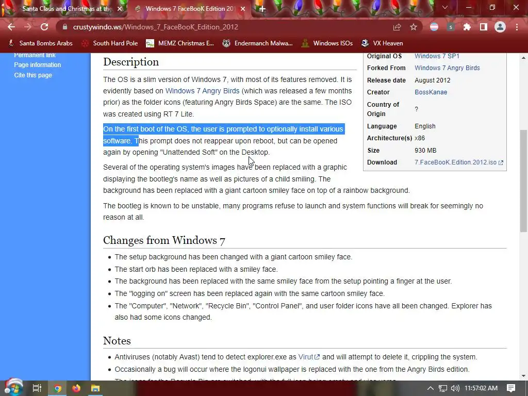The width and height of the screenshot is (528, 396).
Task: Follow Windows 7 Angry Birds link in description
Action: pos(202,91)
